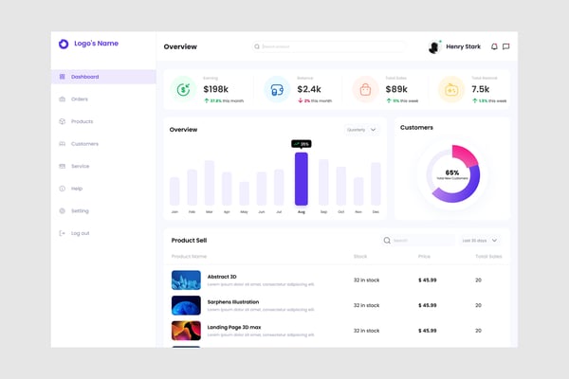569x379 pixels.
Task: Open the Quarterly dropdown on Overview chart
Action: pos(361,130)
